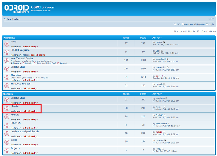217x156 pixels.
Task: View profile of last poster meveric
Action: (x=160, y=140)
